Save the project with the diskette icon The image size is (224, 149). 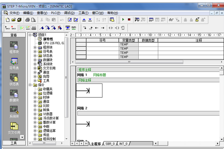(20, 20)
